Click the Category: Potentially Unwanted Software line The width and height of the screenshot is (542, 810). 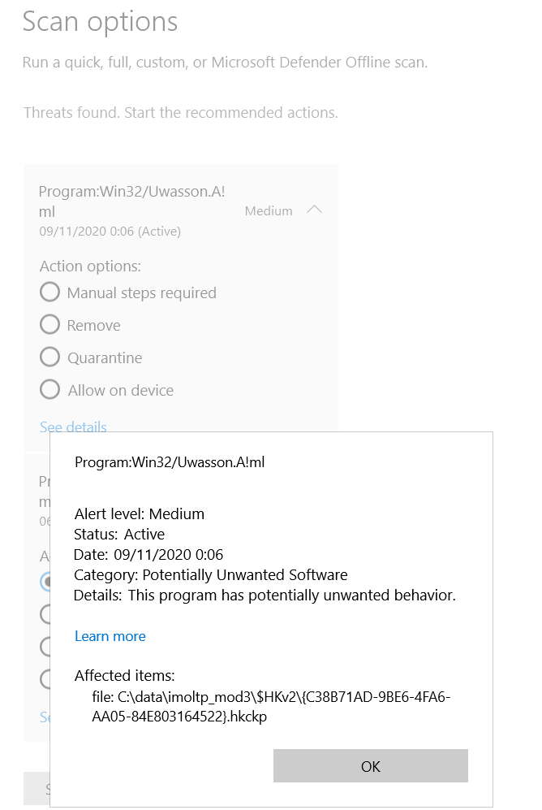tap(211, 575)
